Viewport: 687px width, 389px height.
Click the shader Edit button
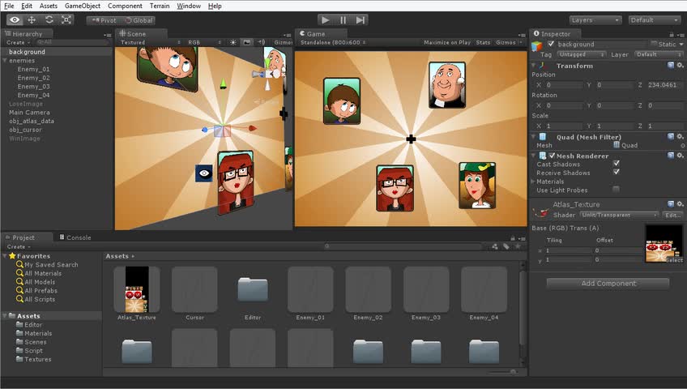coord(672,216)
